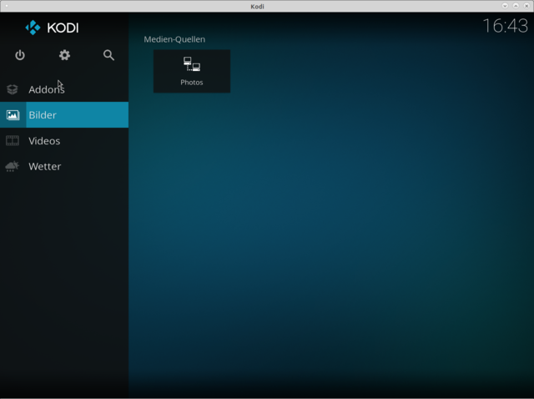Click the search magnifier icon
The height and width of the screenshot is (399, 534).
108,55
